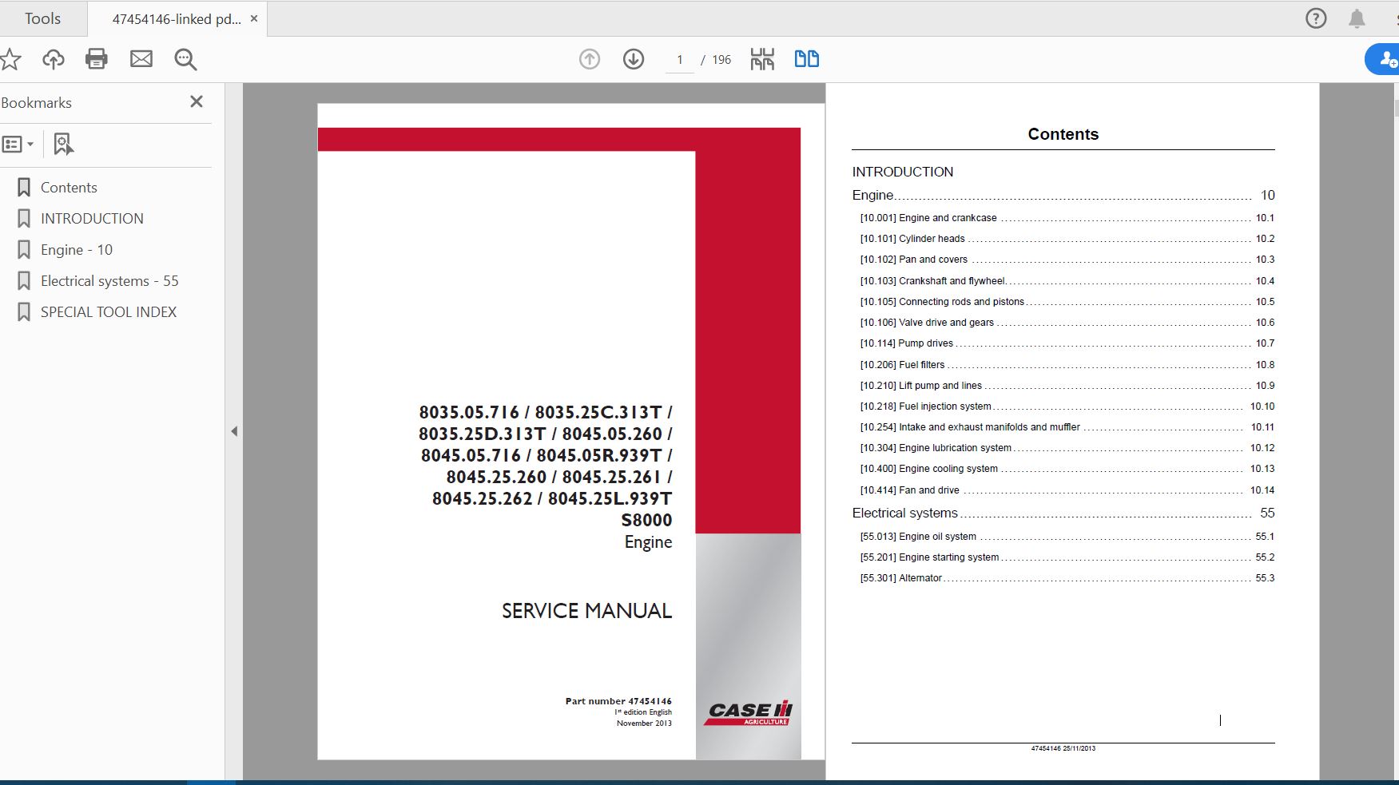
Task: Click the Contents page heading
Action: (x=1063, y=134)
